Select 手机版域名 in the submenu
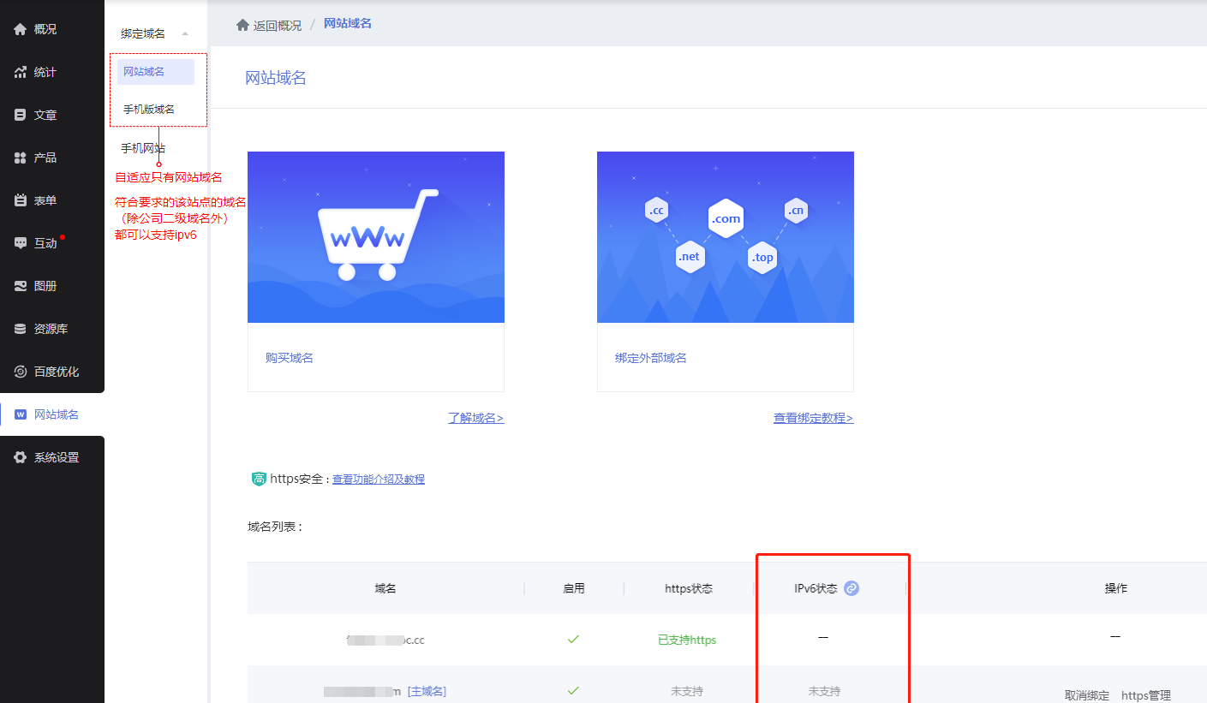 click(x=149, y=110)
